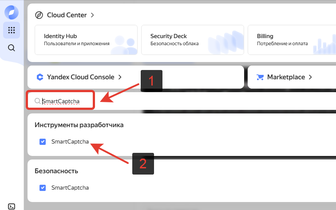Open the all services grid icon
This screenshot has height=210, width=336.
click(x=12, y=30)
